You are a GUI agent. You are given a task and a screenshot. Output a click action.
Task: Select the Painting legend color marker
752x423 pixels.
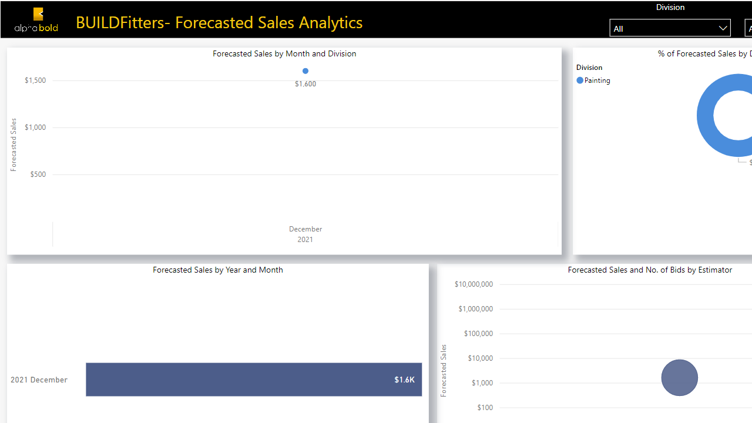(x=580, y=80)
